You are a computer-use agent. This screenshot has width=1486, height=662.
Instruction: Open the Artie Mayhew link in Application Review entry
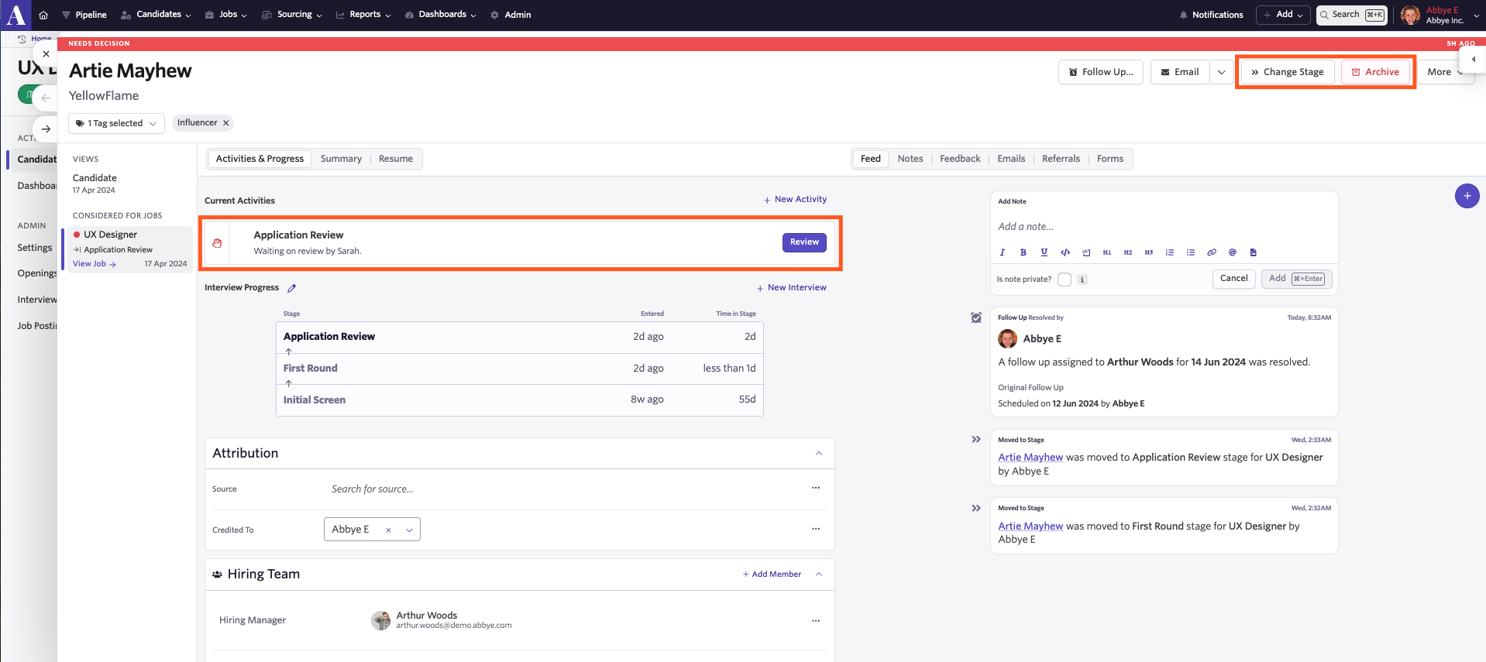click(x=1030, y=458)
